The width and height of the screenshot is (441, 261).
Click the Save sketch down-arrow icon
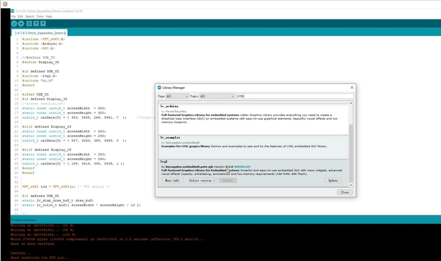(x=43, y=24)
